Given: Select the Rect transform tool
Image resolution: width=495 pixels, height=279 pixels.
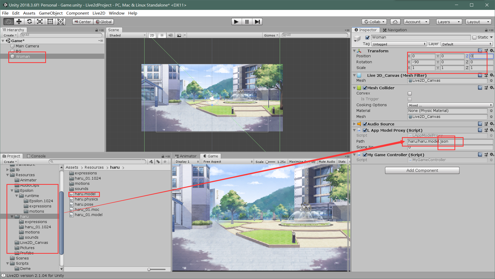Looking at the screenshot, I should pyautogui.click(x=50, y=22).
